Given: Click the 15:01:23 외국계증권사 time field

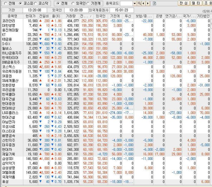Looking at the screenshot, I should click(122, 10).
